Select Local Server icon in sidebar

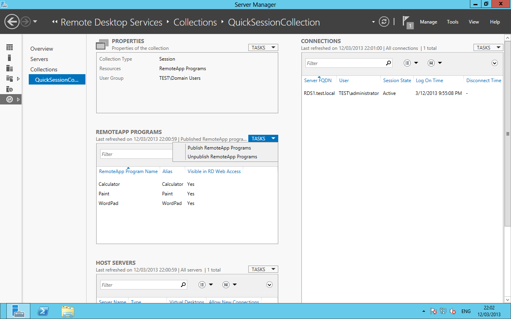click(x=10, y=58)
